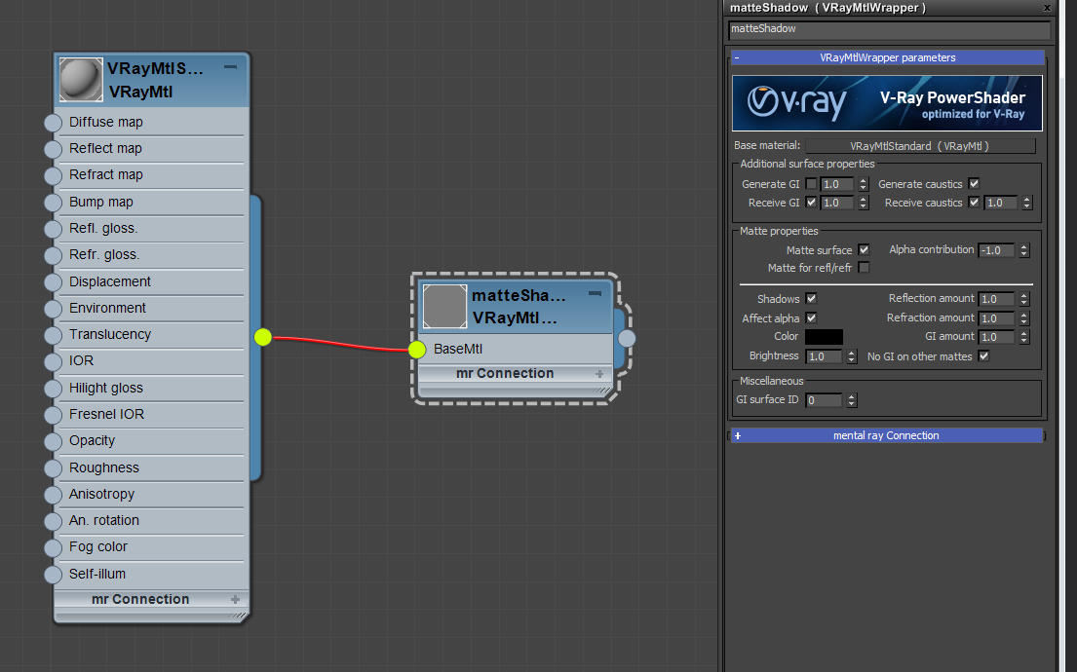This screenshot has height=672, width=1077.
Task: Click the Refraction amount spinner arrows
Action: click(1024, 318)
